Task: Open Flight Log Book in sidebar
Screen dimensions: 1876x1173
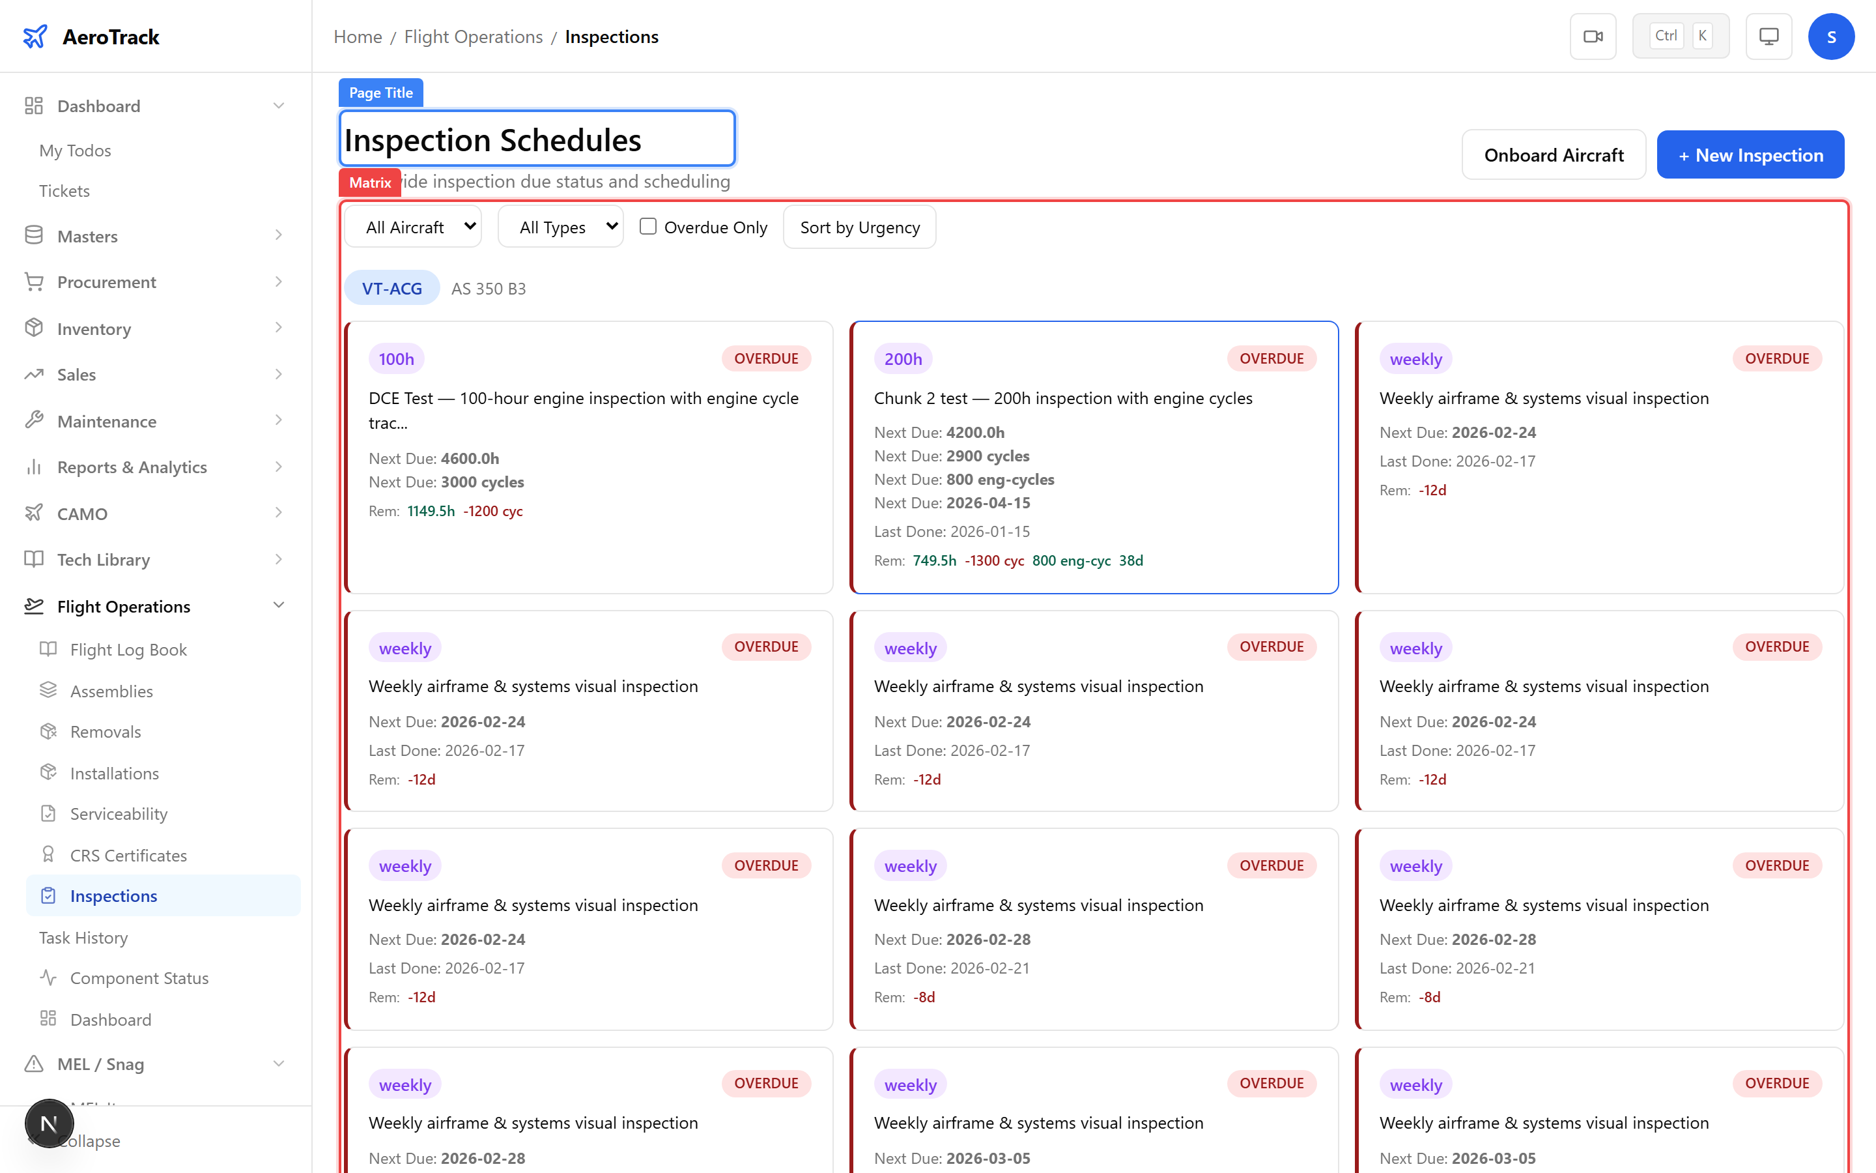Action: click(128, 649)
